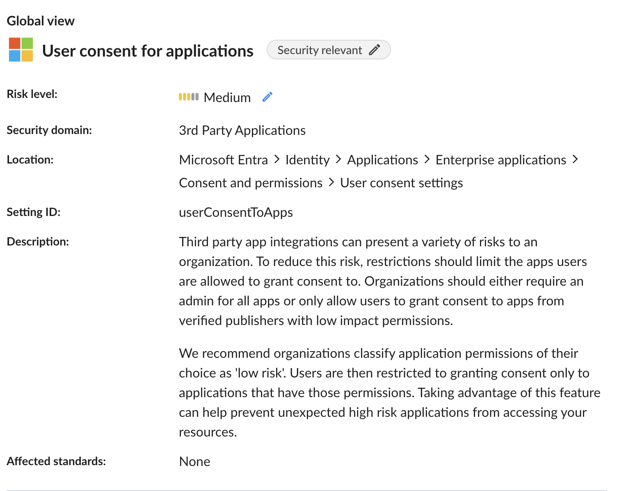Click the User consent for applications title

click(x=148, y=51)
